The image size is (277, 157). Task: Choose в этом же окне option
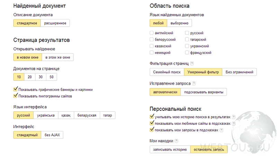pyautogui.click(x=58, y=57)
